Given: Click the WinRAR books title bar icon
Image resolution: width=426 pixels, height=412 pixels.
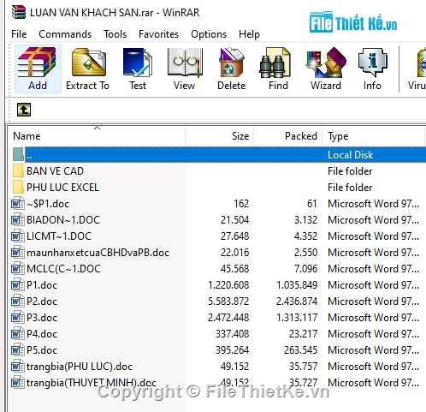Looking at the screenshot, I should coord(19,12).
